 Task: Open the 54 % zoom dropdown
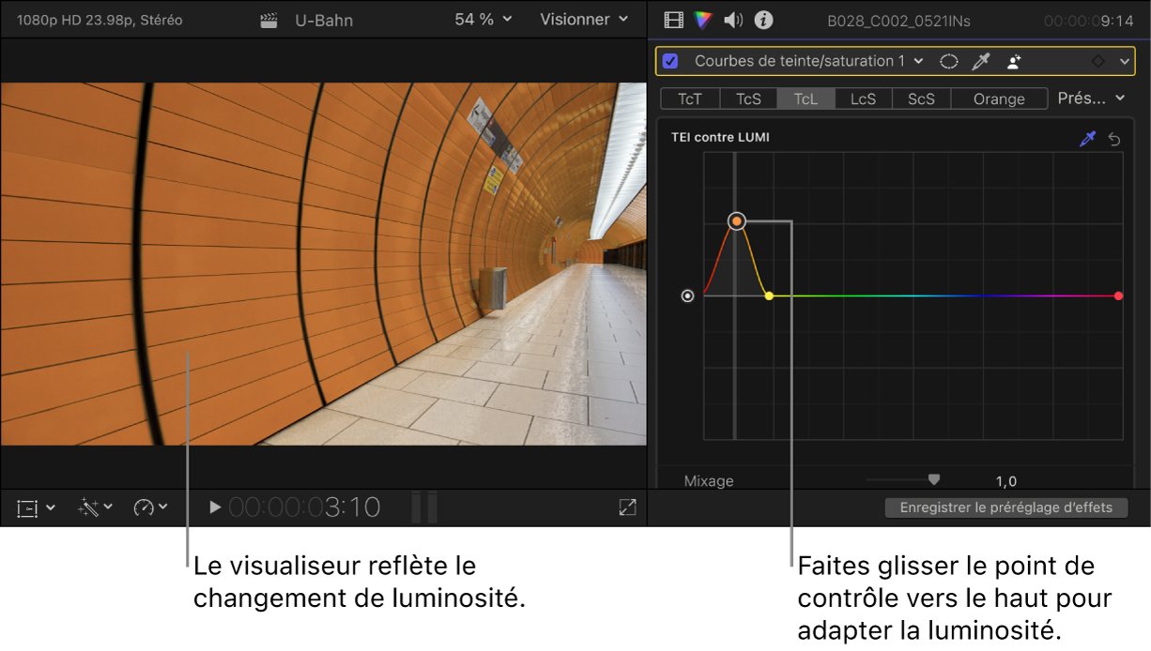(483, 19)
